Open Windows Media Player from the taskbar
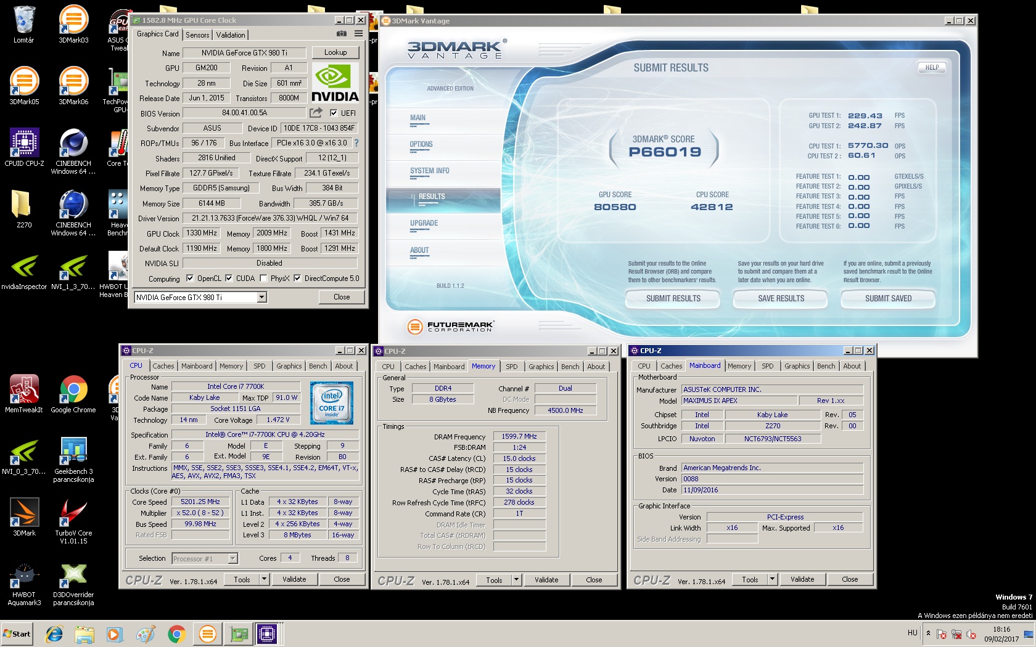Image resolution: width=1036 pixels, height=647 pixels. [115, 633]
